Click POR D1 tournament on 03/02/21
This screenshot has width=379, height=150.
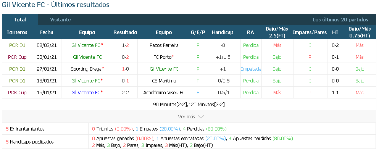coord(17,45)
